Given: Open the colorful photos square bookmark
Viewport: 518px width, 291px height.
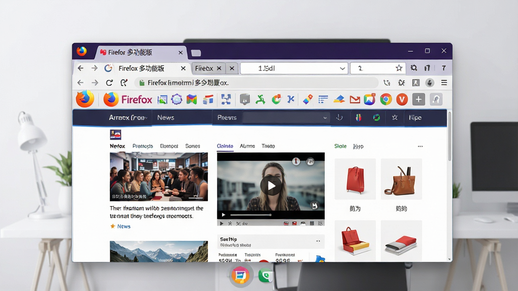Looking at the screenshot, I should click(x=370, y=100).
